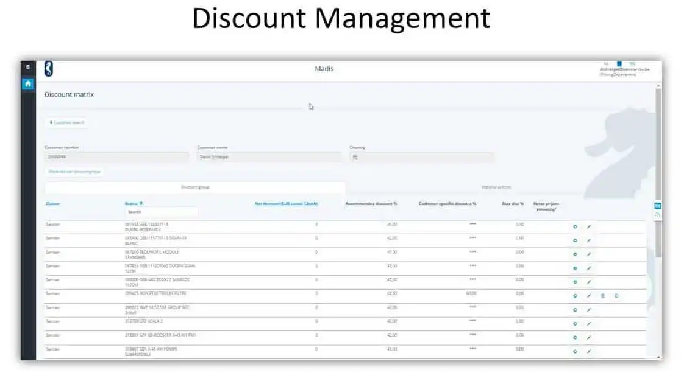This screenshot has width=681, height=384.
Task: Click the Rubric Search input box
Action: pyautogui.click(x=161, y=212)
